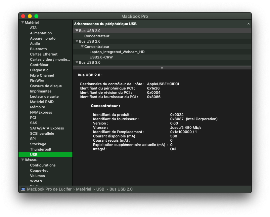Select Audio in the sidebar
Viewport: 270px width, 217px height.
pyautogui.click(x=35, y=44)
